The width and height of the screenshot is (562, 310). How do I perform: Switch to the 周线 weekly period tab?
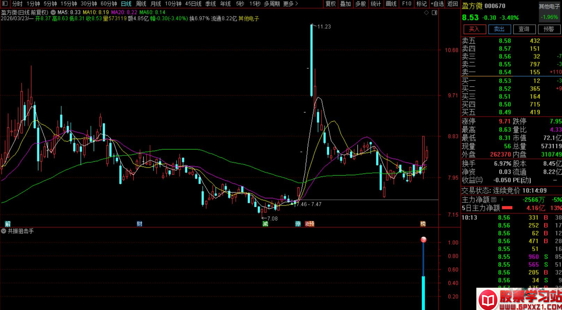click(141, 4)
